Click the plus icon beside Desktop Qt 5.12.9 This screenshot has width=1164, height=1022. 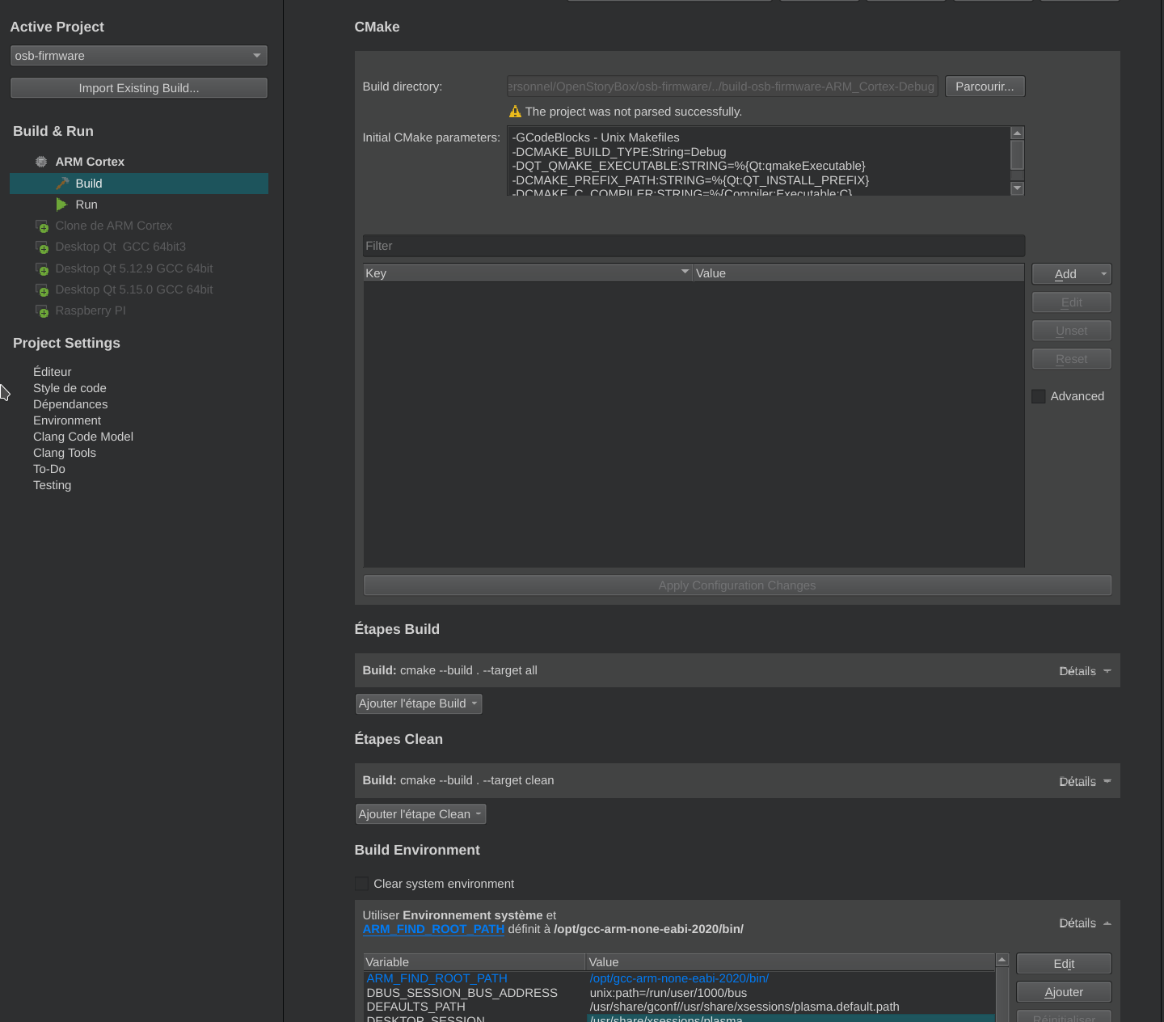pos(42,269)
